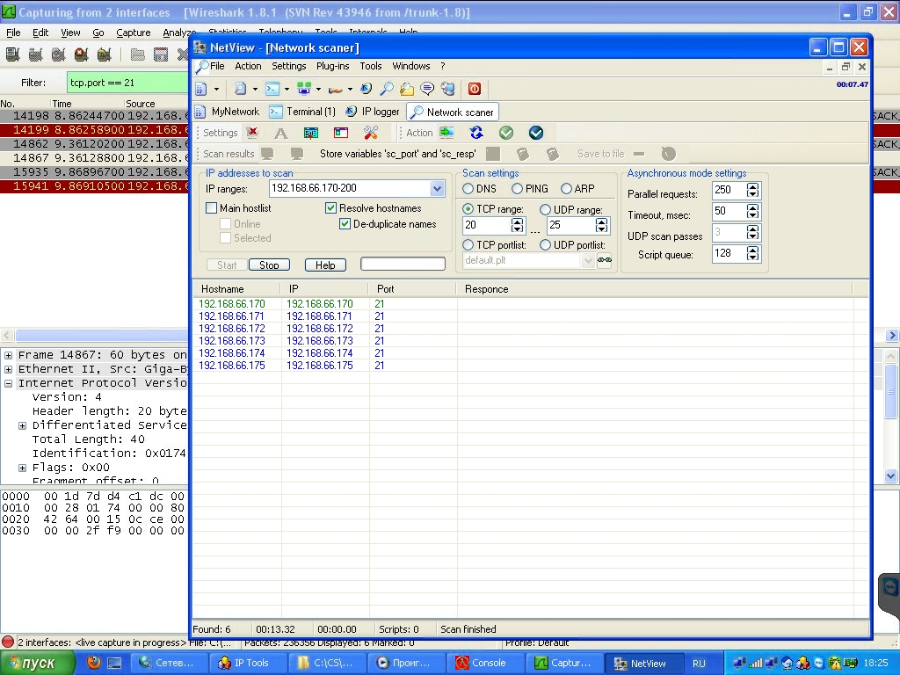Image resolution: width=900 pixels, height=675 pixels.
Task: Expand the Frame 14867 tree node in Wireshark
Action: tap(9, 355)
